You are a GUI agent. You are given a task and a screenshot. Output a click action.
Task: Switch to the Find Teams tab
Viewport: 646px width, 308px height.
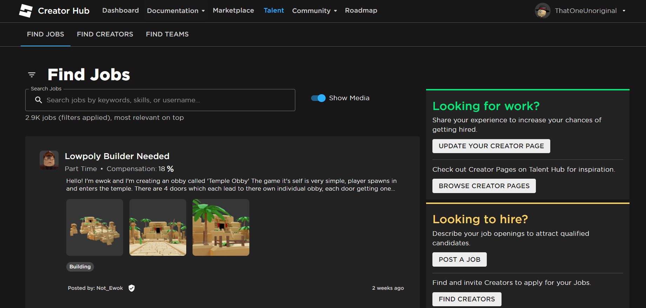tap(167, 34)
